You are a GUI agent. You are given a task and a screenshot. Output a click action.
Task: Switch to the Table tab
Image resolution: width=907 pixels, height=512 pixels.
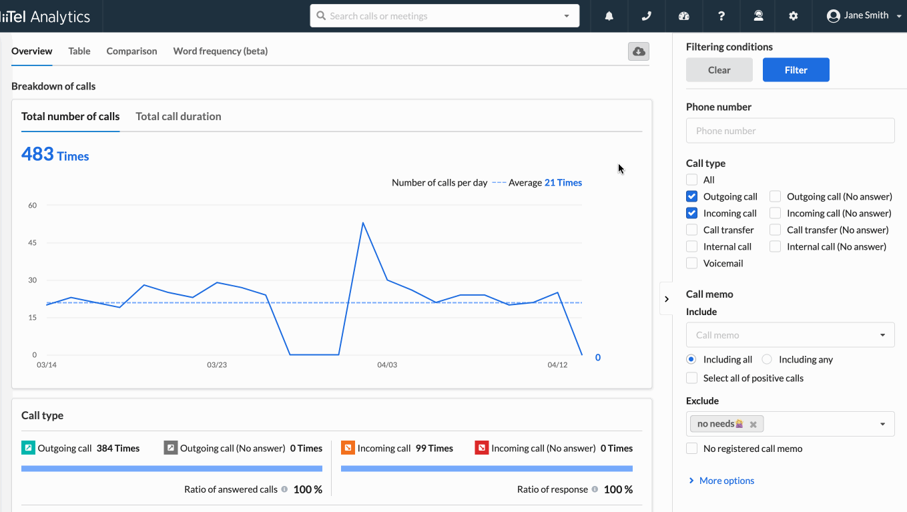click(79, 51)
